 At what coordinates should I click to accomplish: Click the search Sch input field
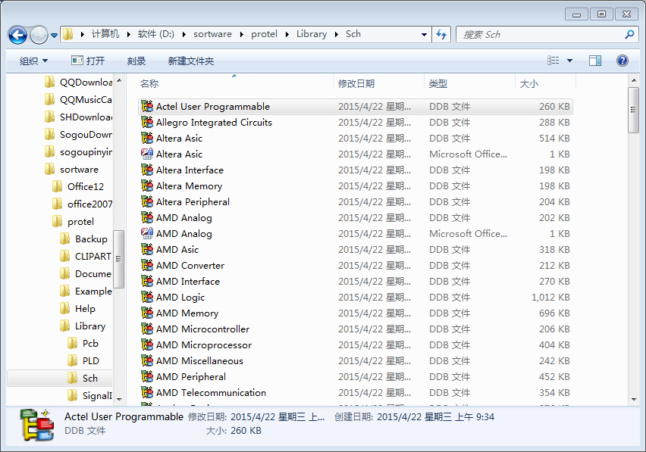[x=540, y=35]
